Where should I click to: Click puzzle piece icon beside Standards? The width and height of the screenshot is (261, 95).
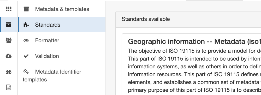(26, 25)
